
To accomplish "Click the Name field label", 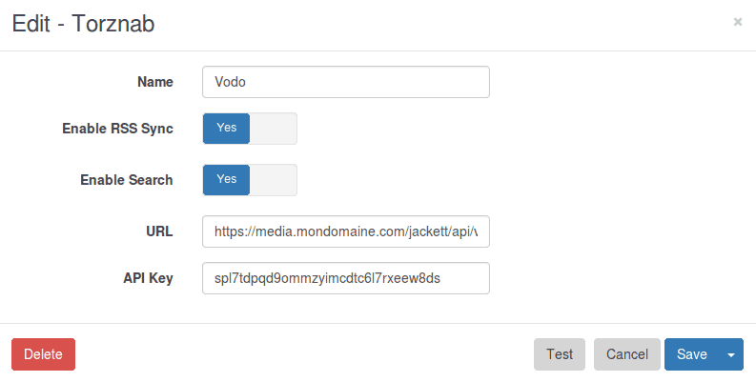I will (155, 82).
